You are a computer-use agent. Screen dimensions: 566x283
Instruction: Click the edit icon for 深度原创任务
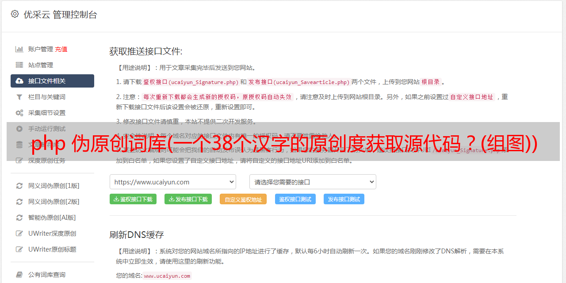click(x=19, y=161)
